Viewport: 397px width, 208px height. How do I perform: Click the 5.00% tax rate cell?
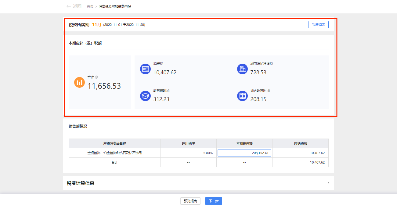tap(208, 153)
